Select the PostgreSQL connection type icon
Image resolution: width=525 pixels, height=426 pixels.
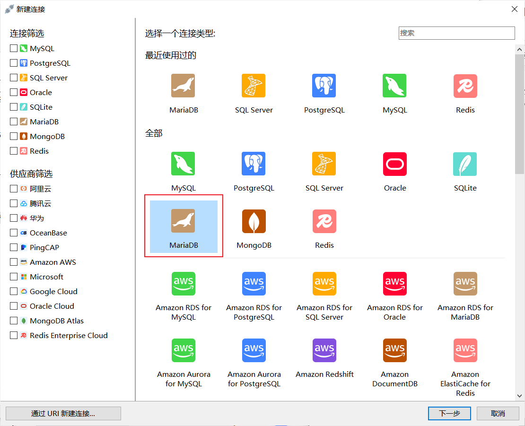pos(254,164)
